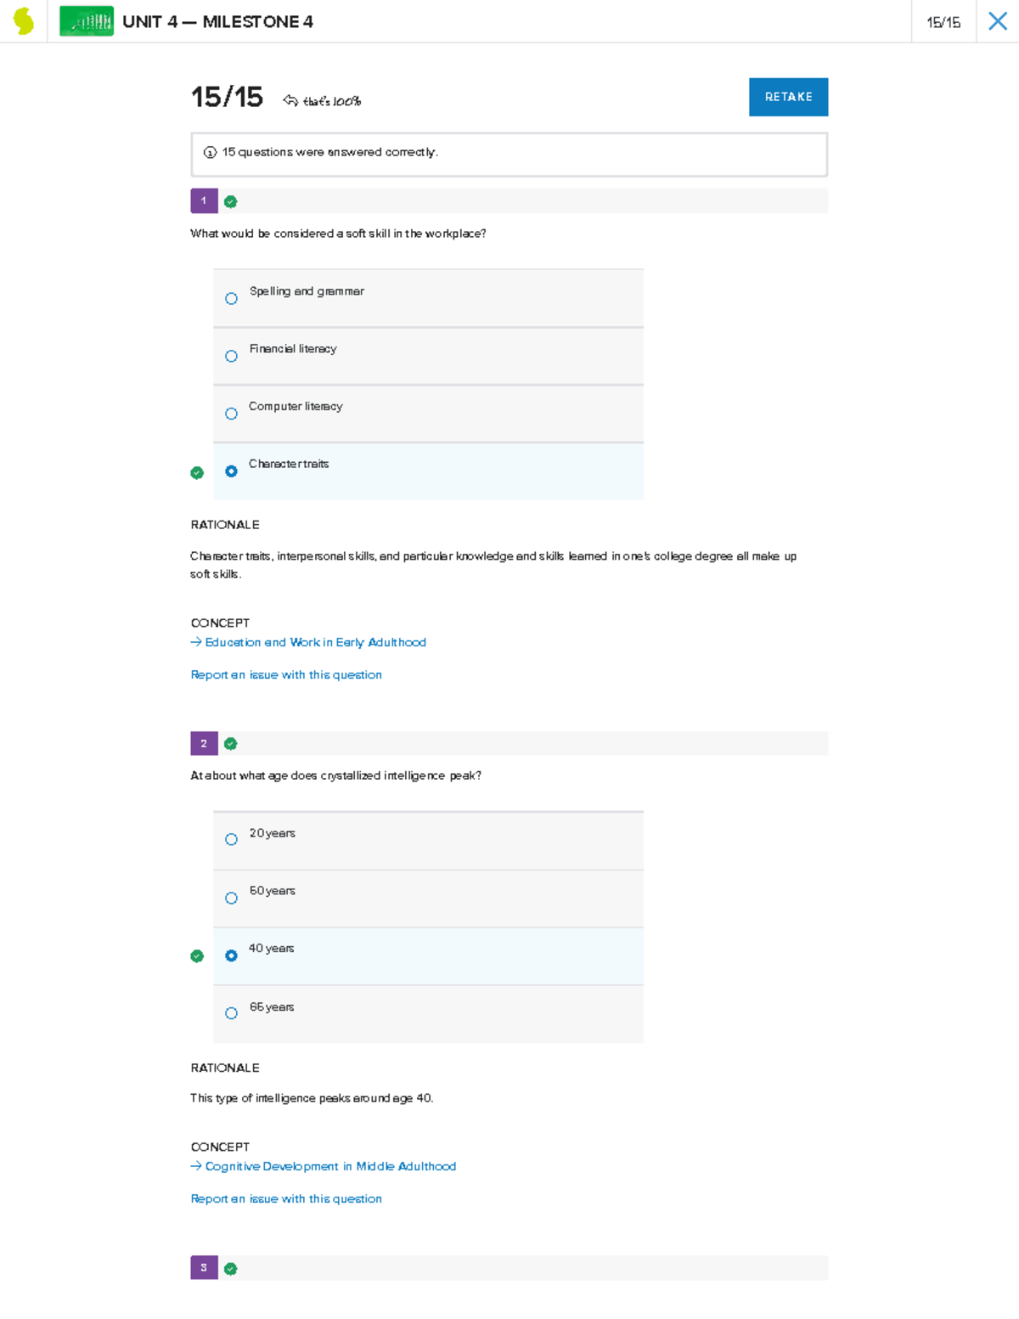Click green checkmark beside question 1 badge
1019x1319 pixels.
(231, 202)
